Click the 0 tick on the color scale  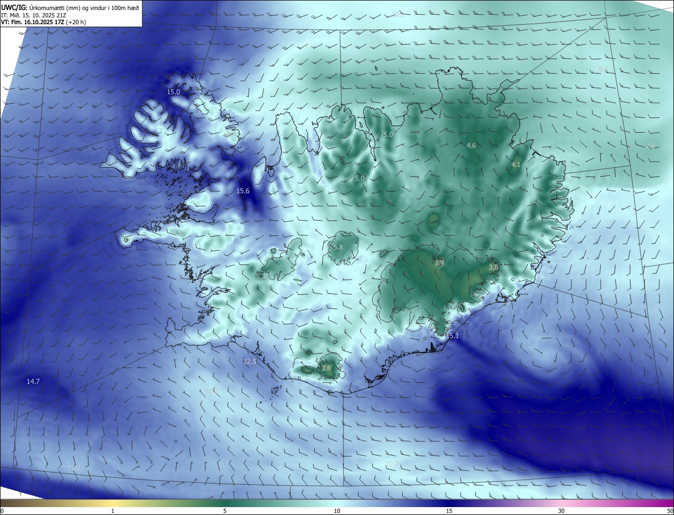point(2,511)
